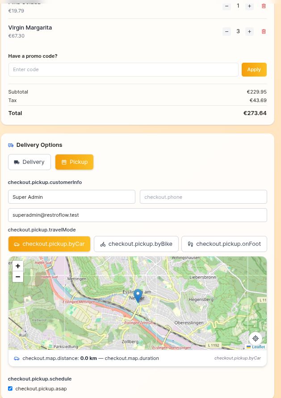
Task: Remove the top cart item with trash icon
Action: click(264, 6)
